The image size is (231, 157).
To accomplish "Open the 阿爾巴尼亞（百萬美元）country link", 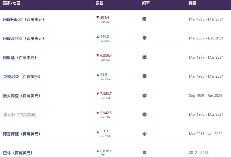I will [23, 19].
